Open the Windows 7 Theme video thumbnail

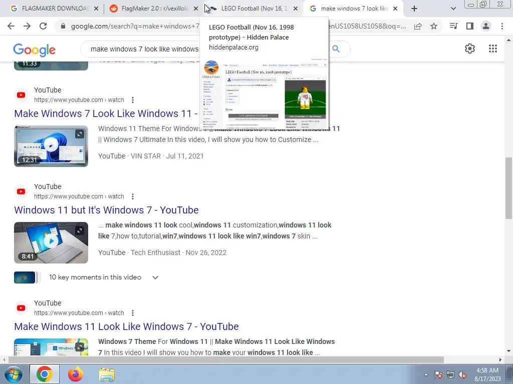[x=51, y=347]
